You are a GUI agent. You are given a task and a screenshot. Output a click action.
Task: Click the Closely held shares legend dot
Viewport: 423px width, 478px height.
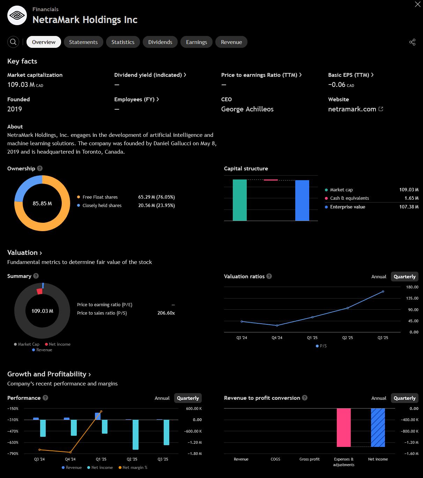point(79,205)
